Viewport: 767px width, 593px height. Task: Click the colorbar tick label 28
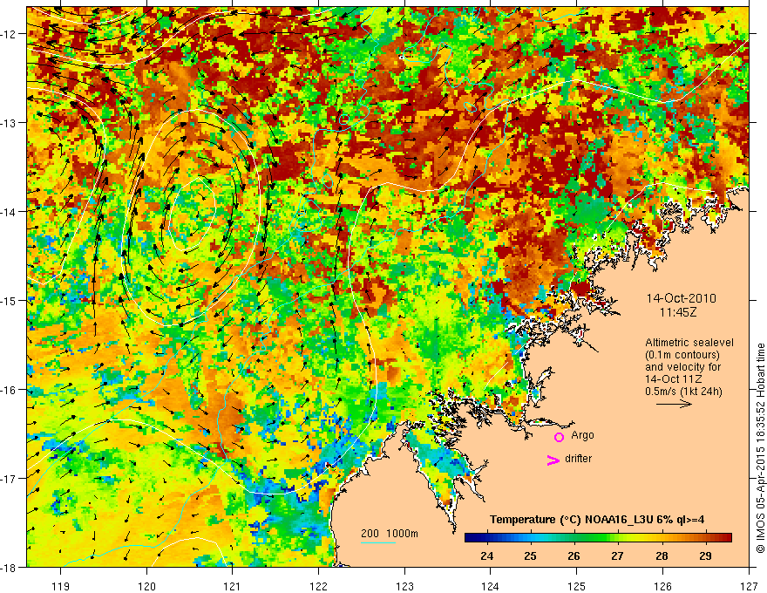pyautogui.click(x=662, y=556)
